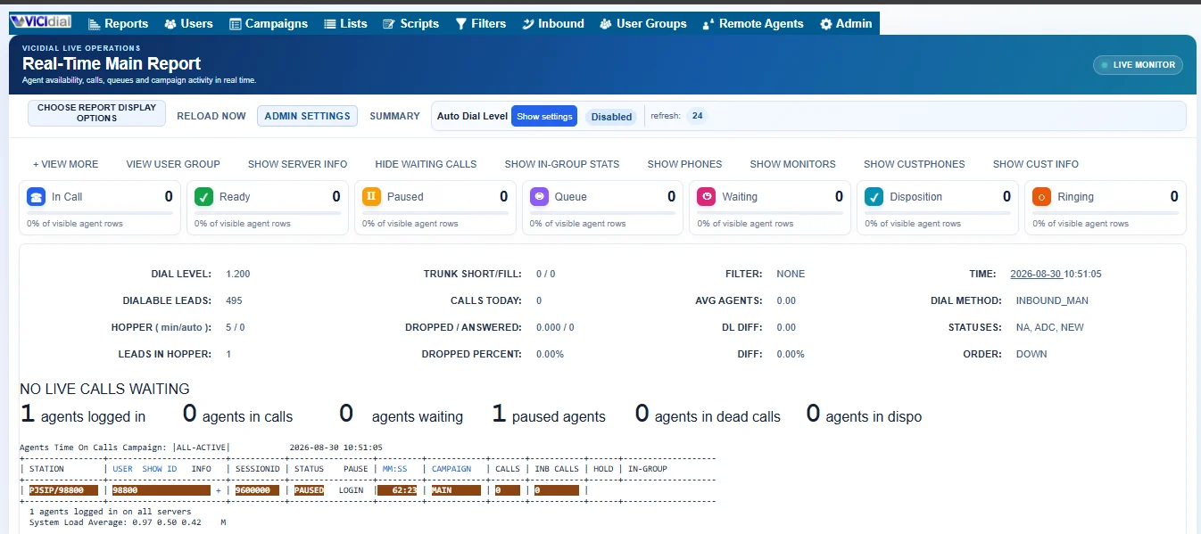1201x534 pixels.
Task: Click the In Call phone icon
Action: tap(36, 197)
